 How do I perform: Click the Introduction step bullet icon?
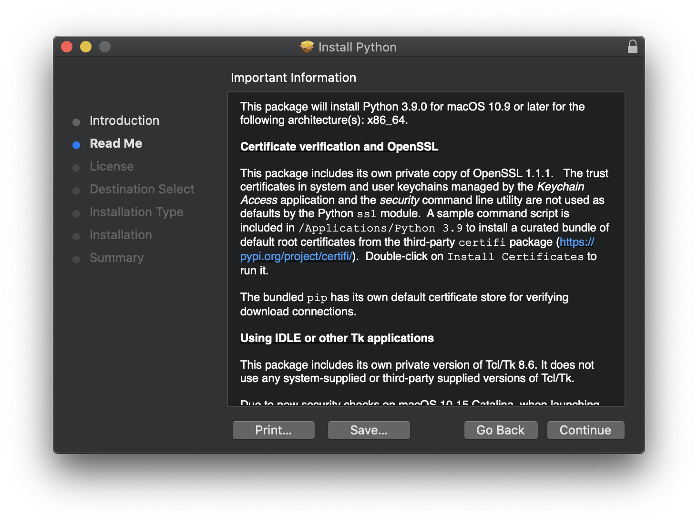pyautogui.click(x=76, y=121)
